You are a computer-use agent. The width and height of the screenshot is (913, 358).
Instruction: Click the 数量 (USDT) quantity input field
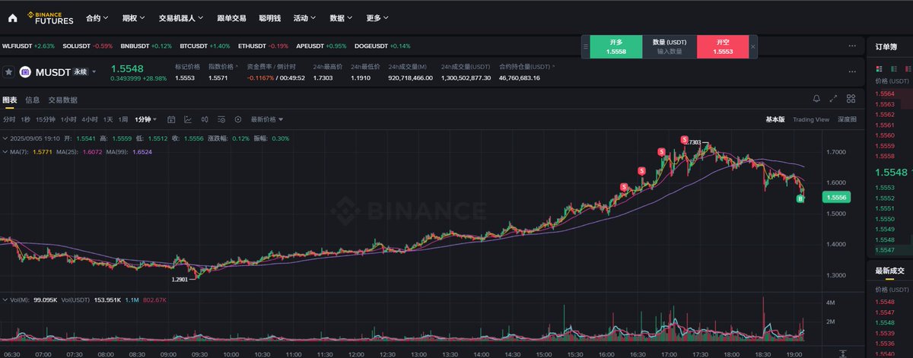coord(670,46)
